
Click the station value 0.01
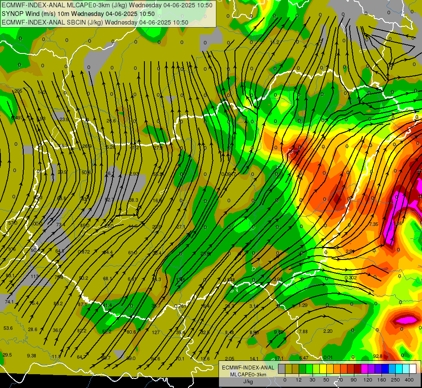pos(328,357)
